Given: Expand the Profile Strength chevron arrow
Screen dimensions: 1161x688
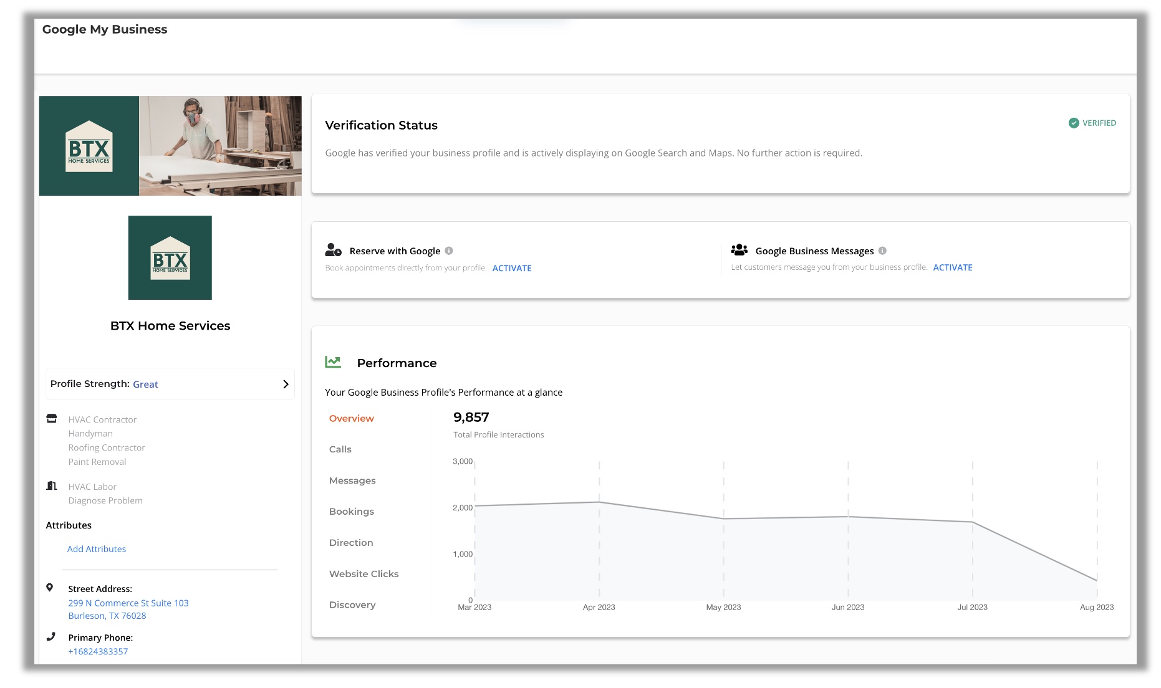Looking at the screenshot, I should [286, 384].
